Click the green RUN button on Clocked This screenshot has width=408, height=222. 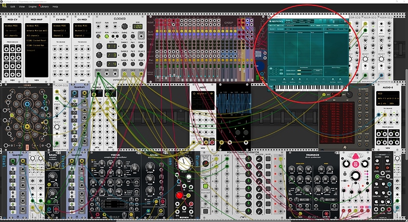click(x=106, y=36)
